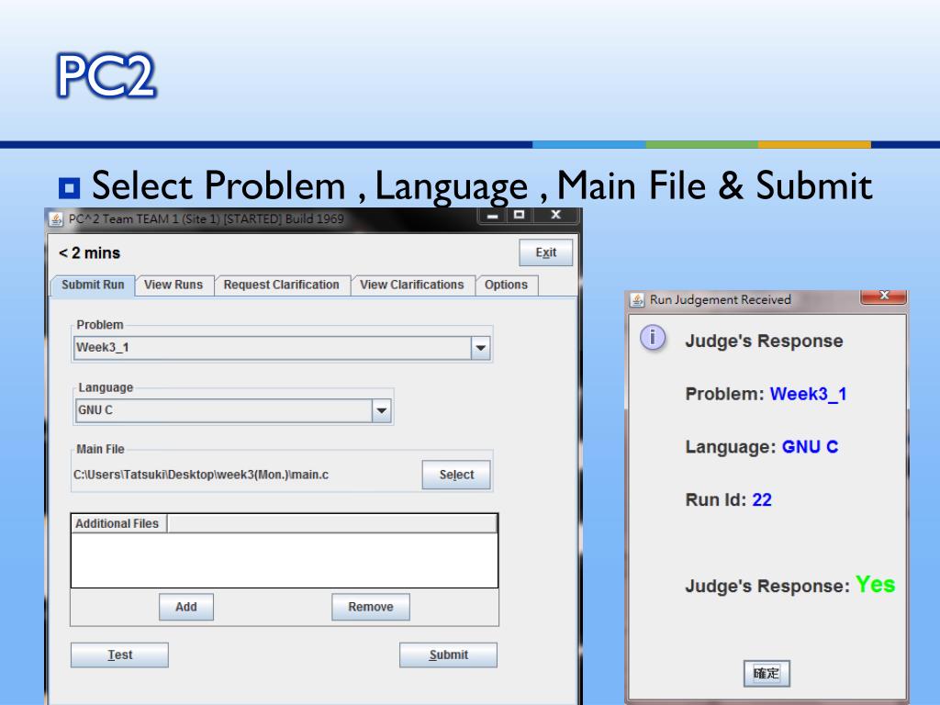Click the Week3_1 value in Judge's Response
The height and width of the screenshot is (705, 940).
coord(808,394)
